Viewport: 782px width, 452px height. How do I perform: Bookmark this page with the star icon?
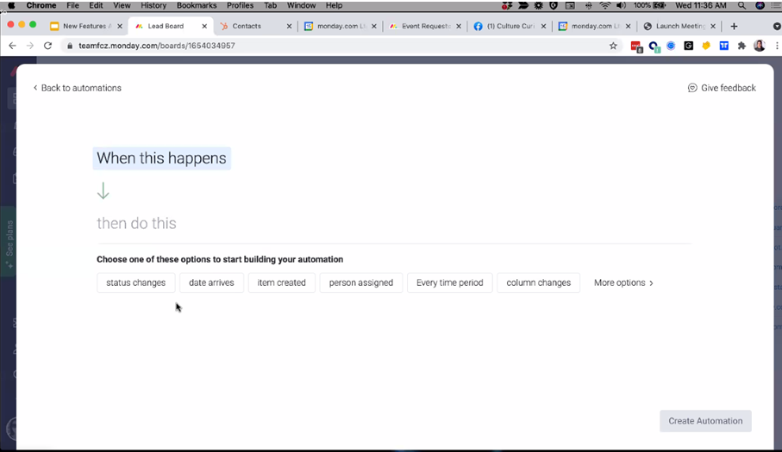coord(614,46)
